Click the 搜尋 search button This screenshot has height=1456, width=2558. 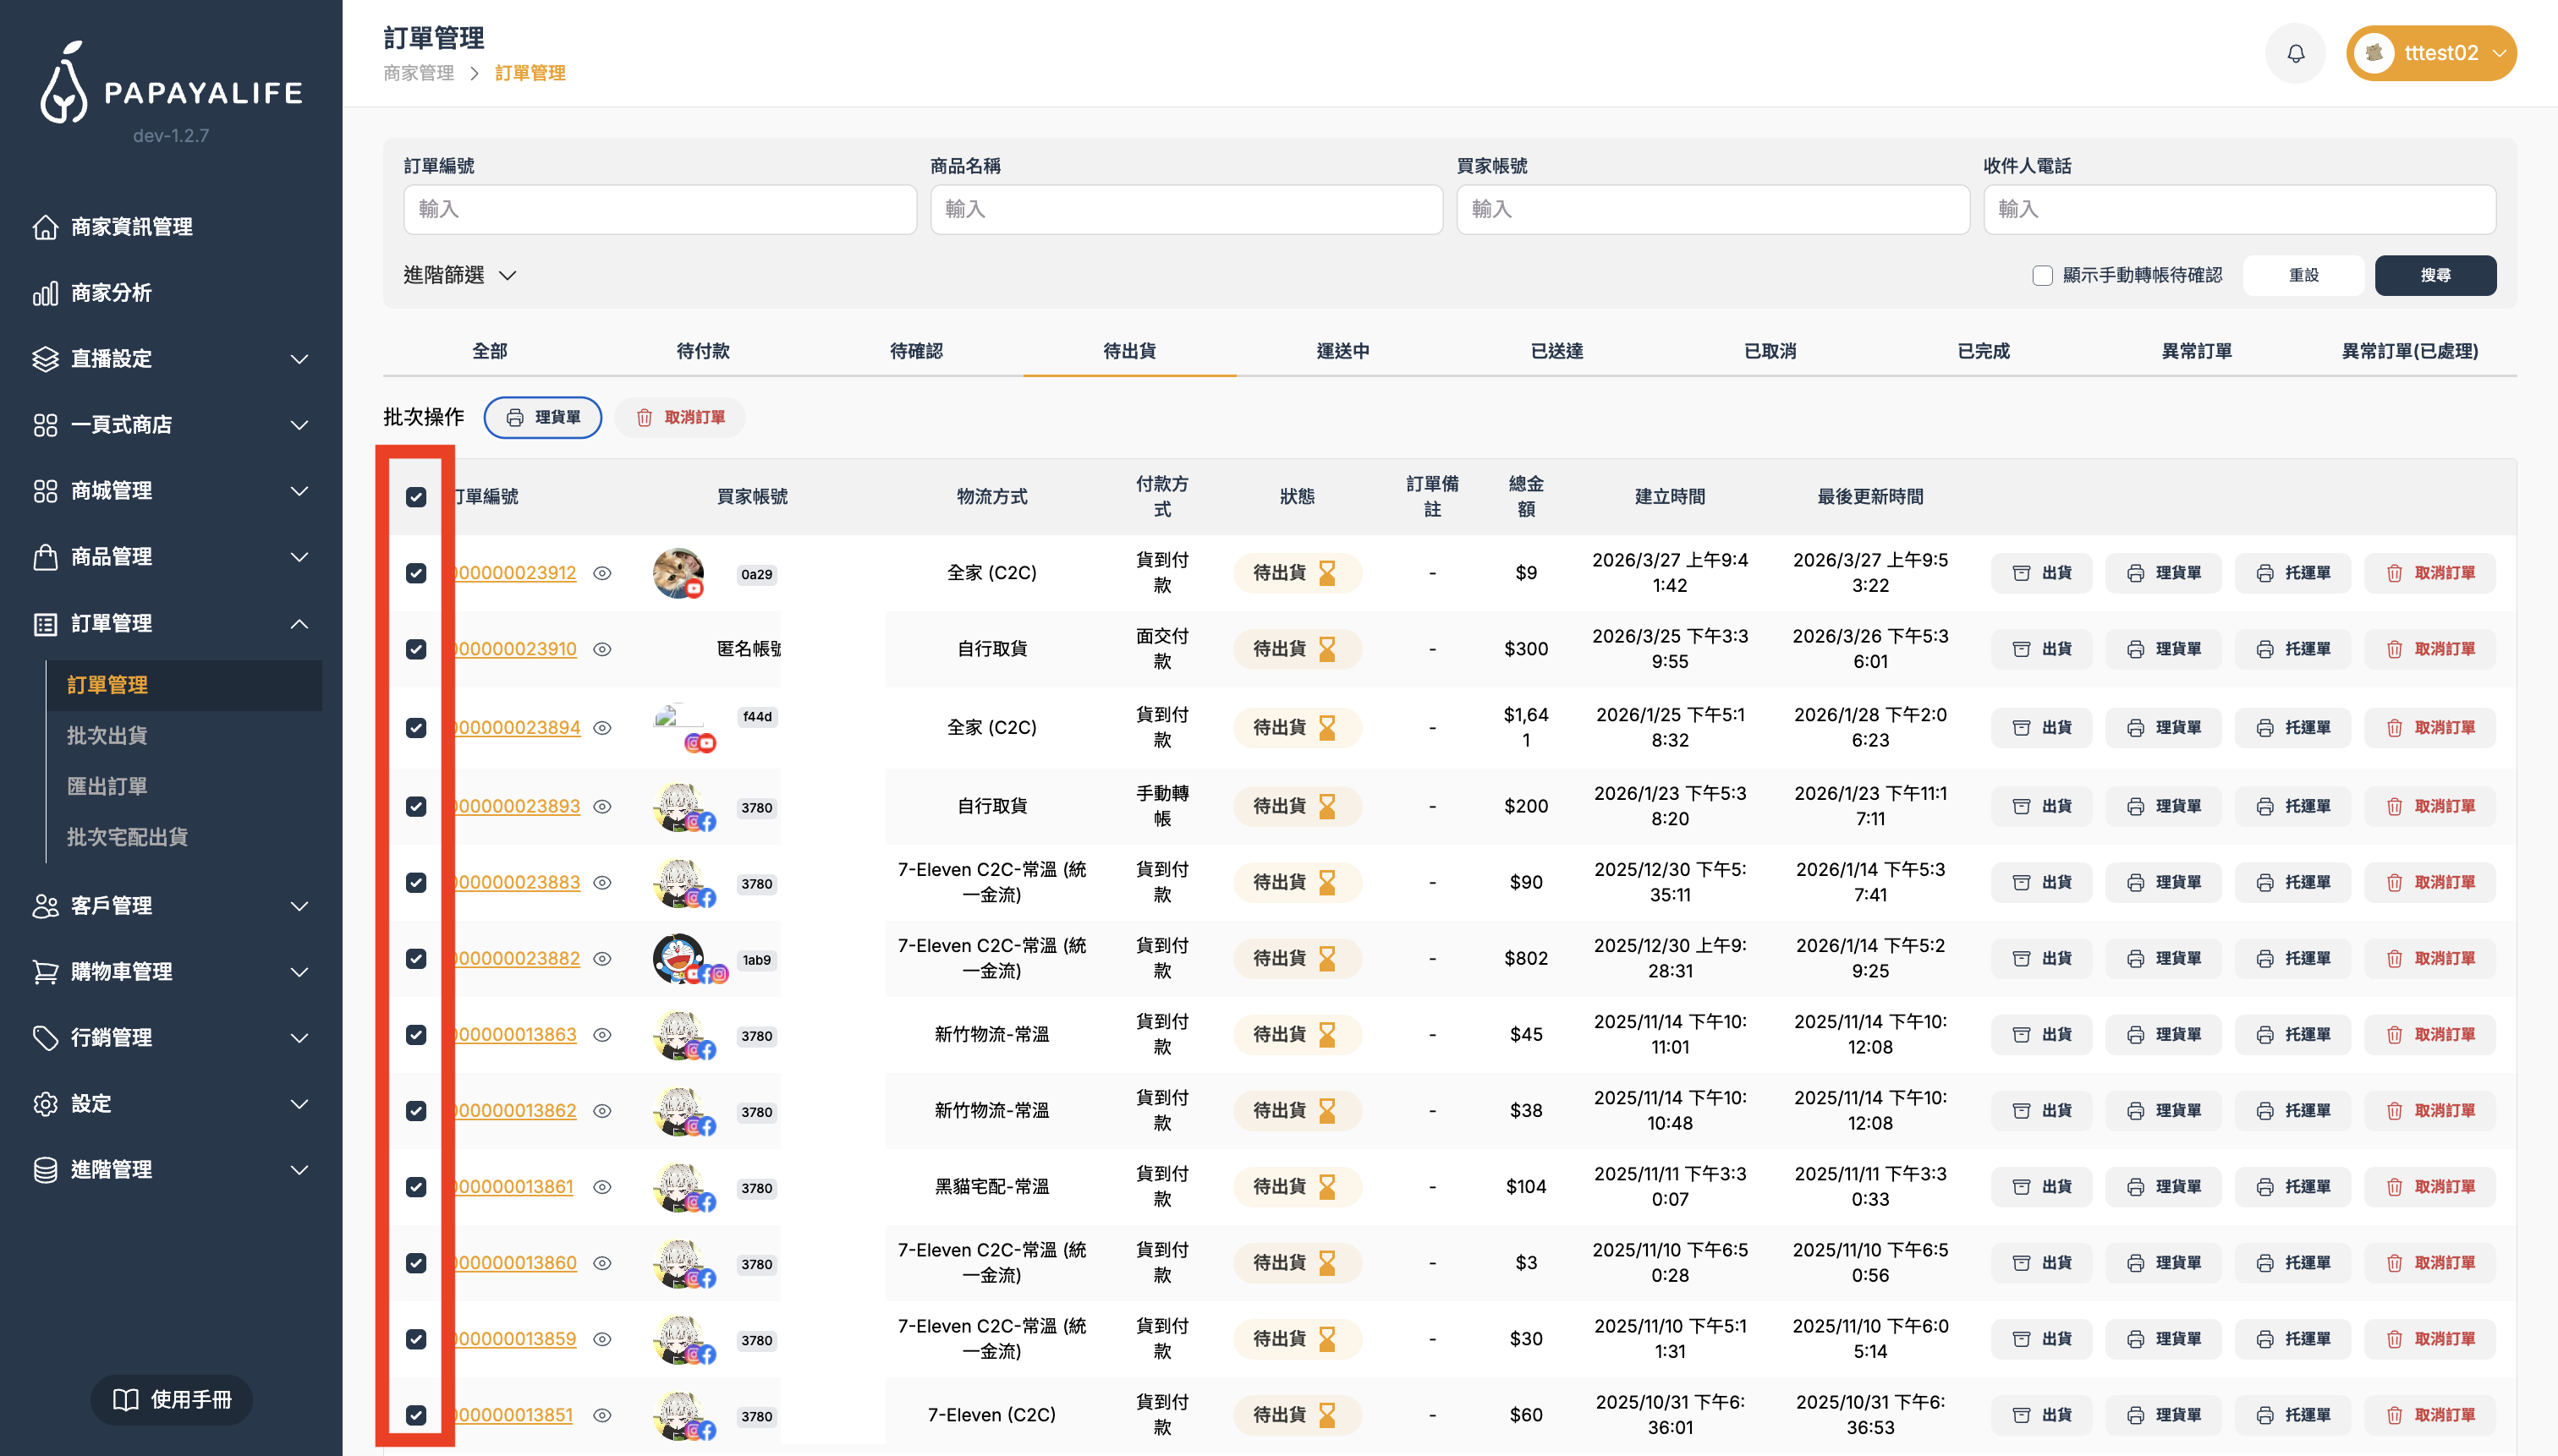coord(2436,275)
